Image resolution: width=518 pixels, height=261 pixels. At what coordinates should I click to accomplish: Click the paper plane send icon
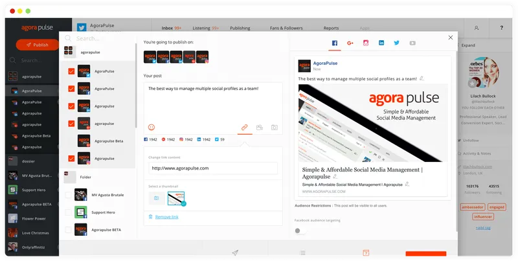pos(235,253)
